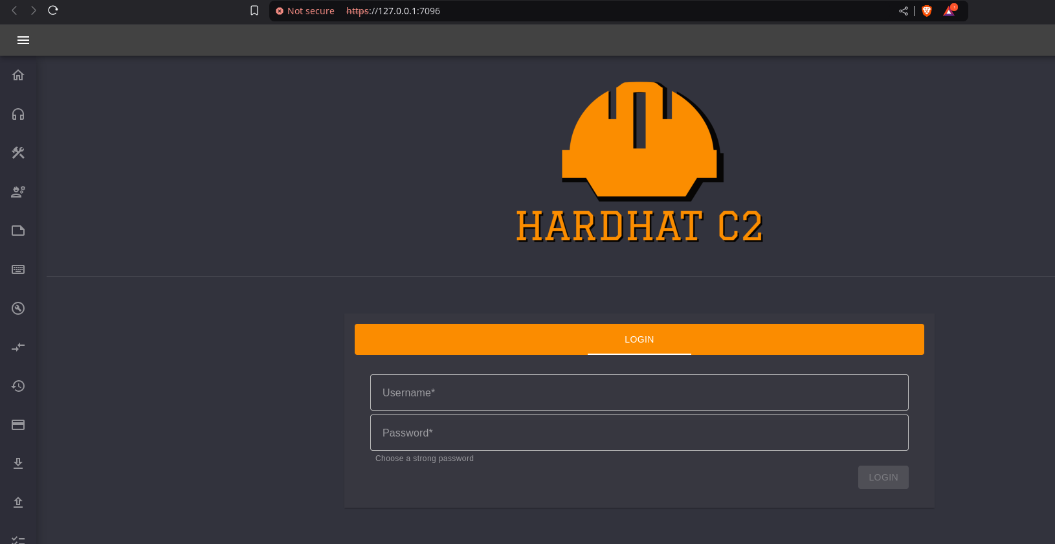Click the grey LOGIN submit button

click(x=883, y=477)
